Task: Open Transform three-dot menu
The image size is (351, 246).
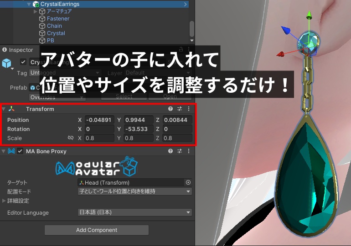Action: click(189, 109)
